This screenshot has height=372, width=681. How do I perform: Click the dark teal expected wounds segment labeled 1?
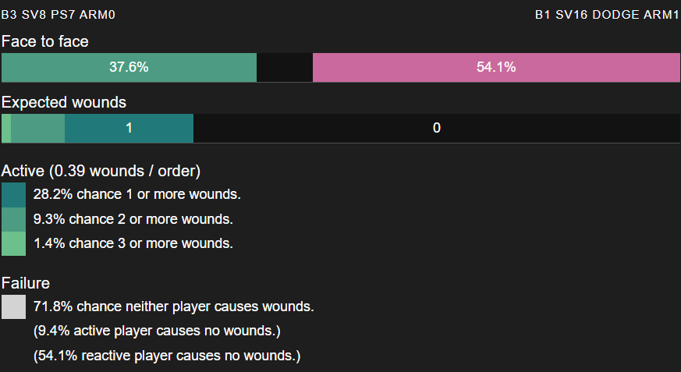click(x=129, y=128)
